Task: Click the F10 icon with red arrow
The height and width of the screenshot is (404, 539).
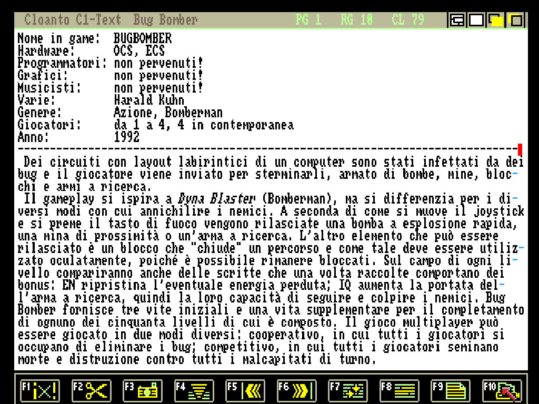Action: [x=502, y=391]
